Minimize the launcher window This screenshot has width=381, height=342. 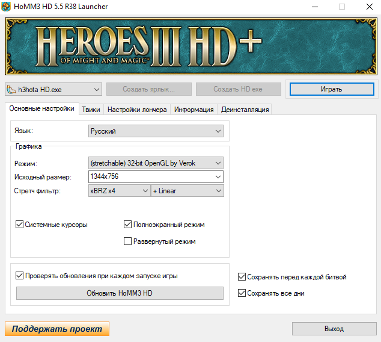click(x=315, y=7)
